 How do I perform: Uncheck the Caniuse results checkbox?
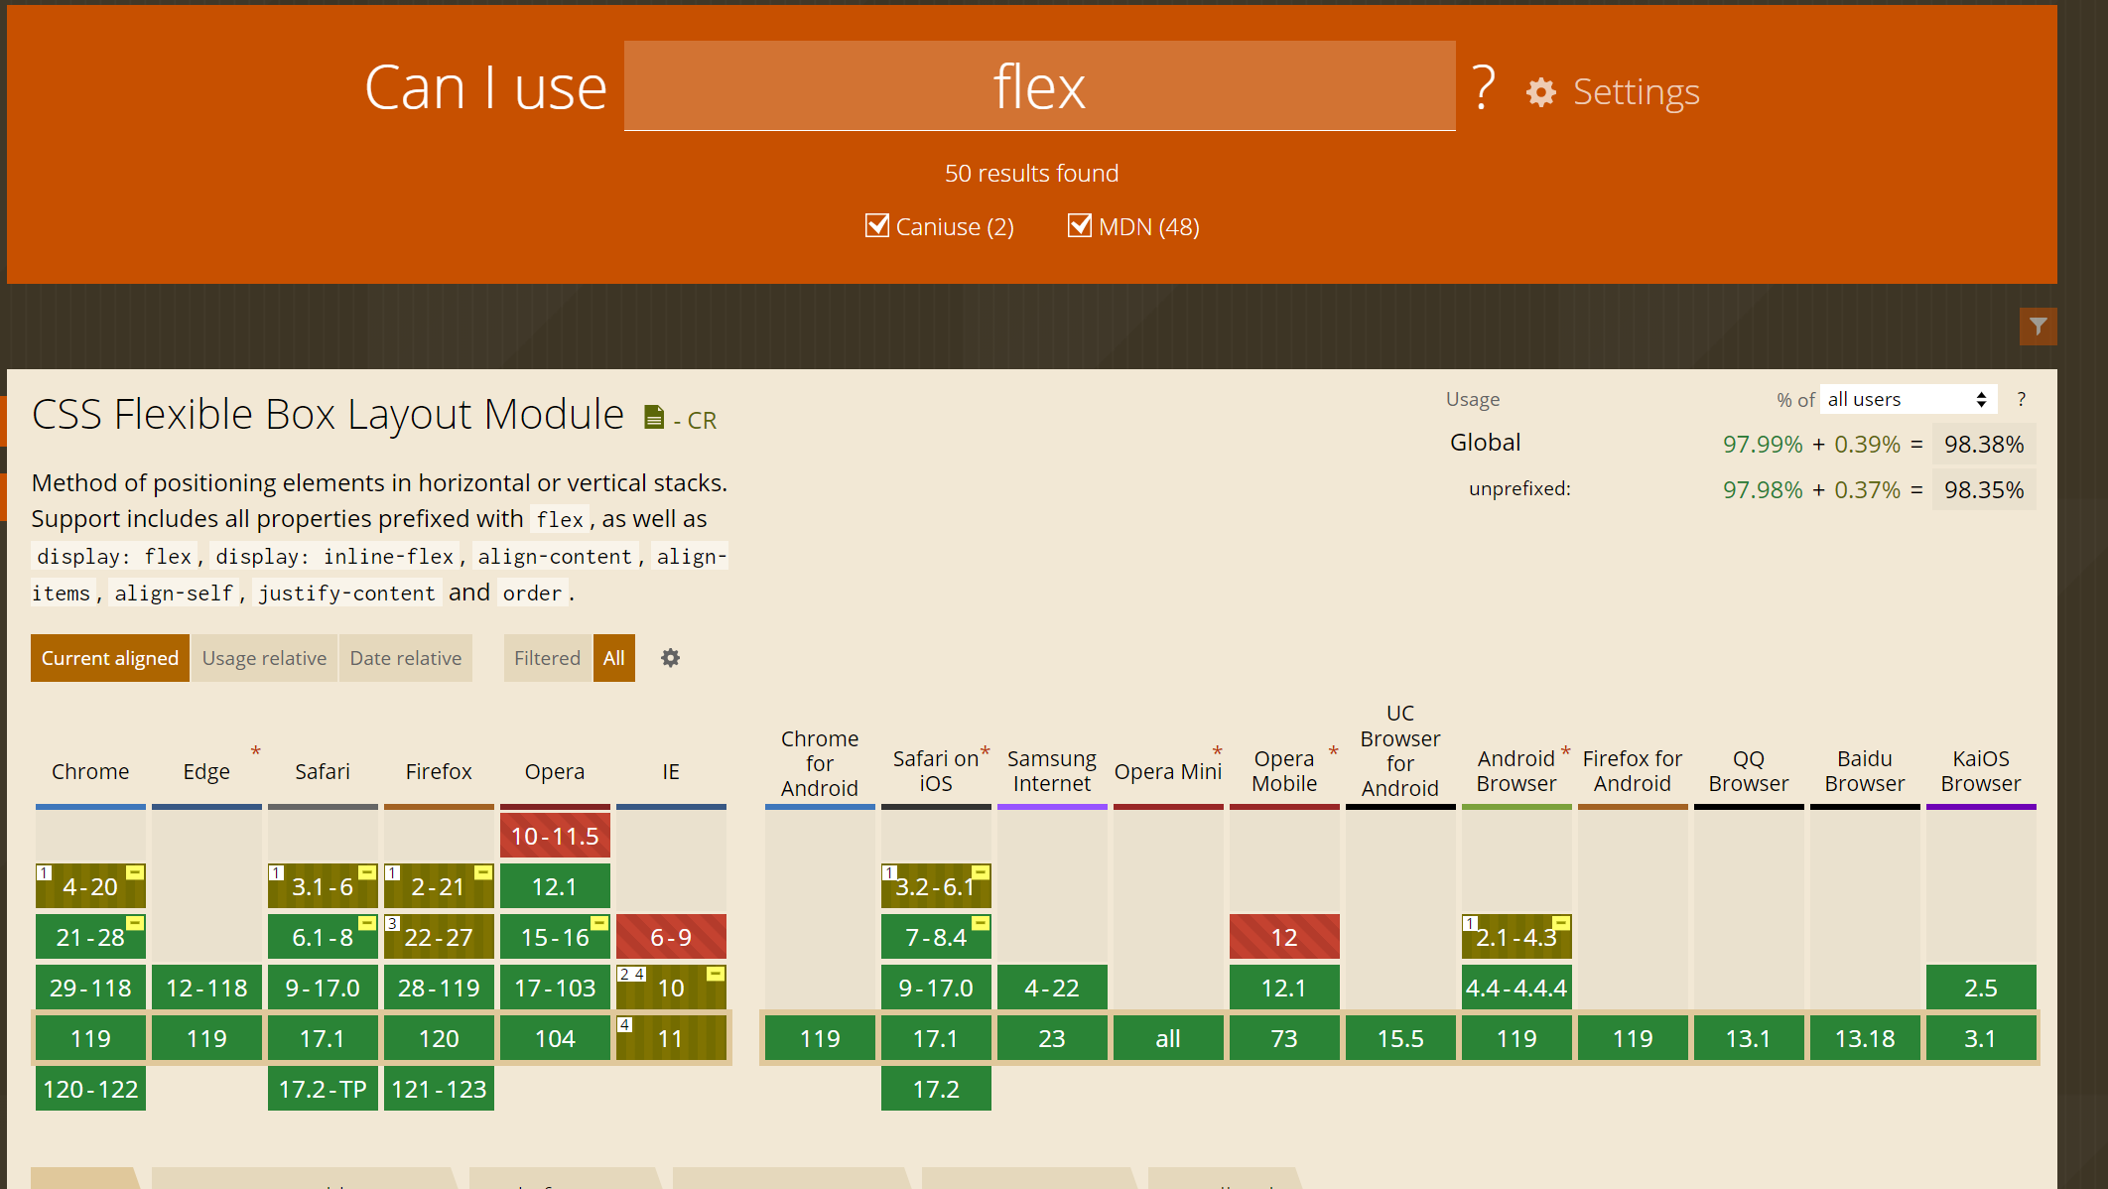coord(876,226)
